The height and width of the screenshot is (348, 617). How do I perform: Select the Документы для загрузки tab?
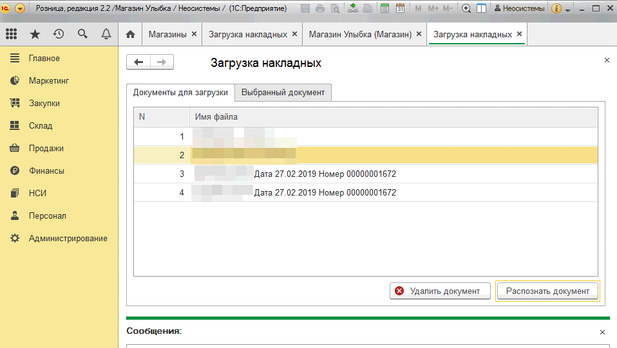click(x=180, y=93)
